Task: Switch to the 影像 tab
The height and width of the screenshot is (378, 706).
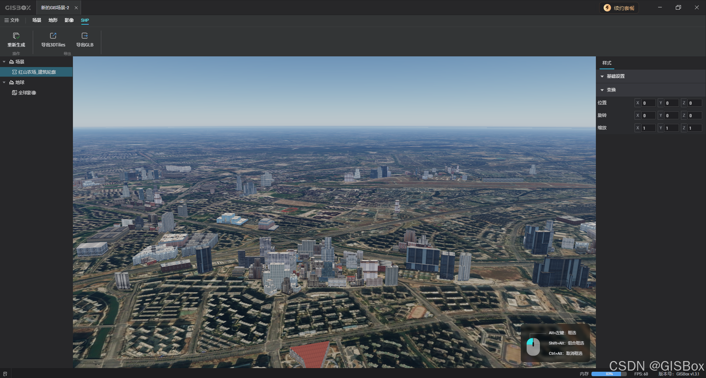Action: click(69, 20)
